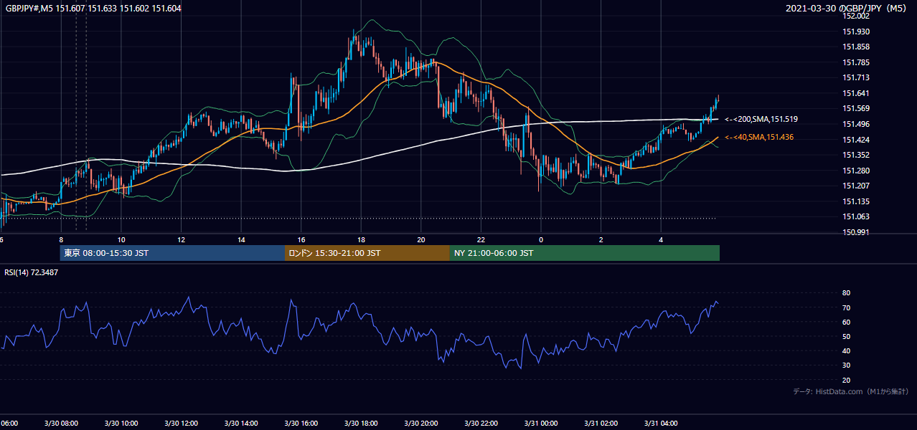Click price axis value 151.641
Image resolution: width=917 pixels, height=430 pixels.
(x=855, y=93)
